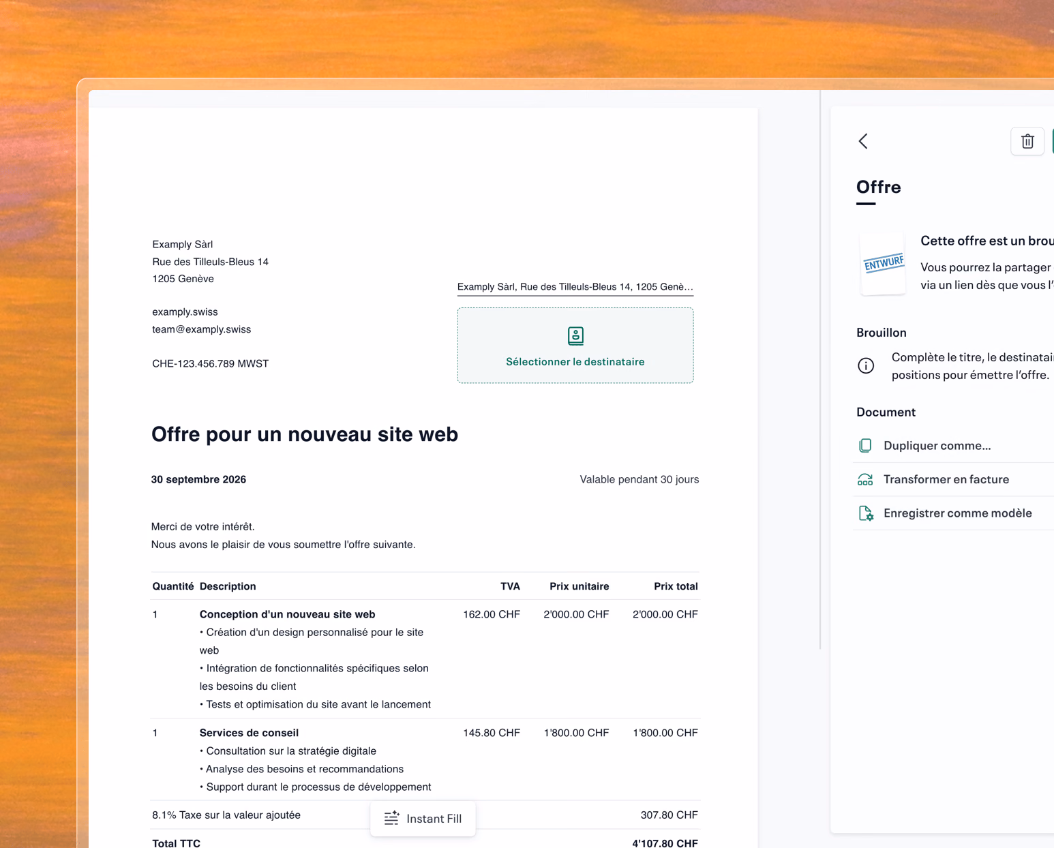The height and width of the screenshot is (848, 1054).
Task: Click the Cette offre est un brouillon notice
Action: 987,241
